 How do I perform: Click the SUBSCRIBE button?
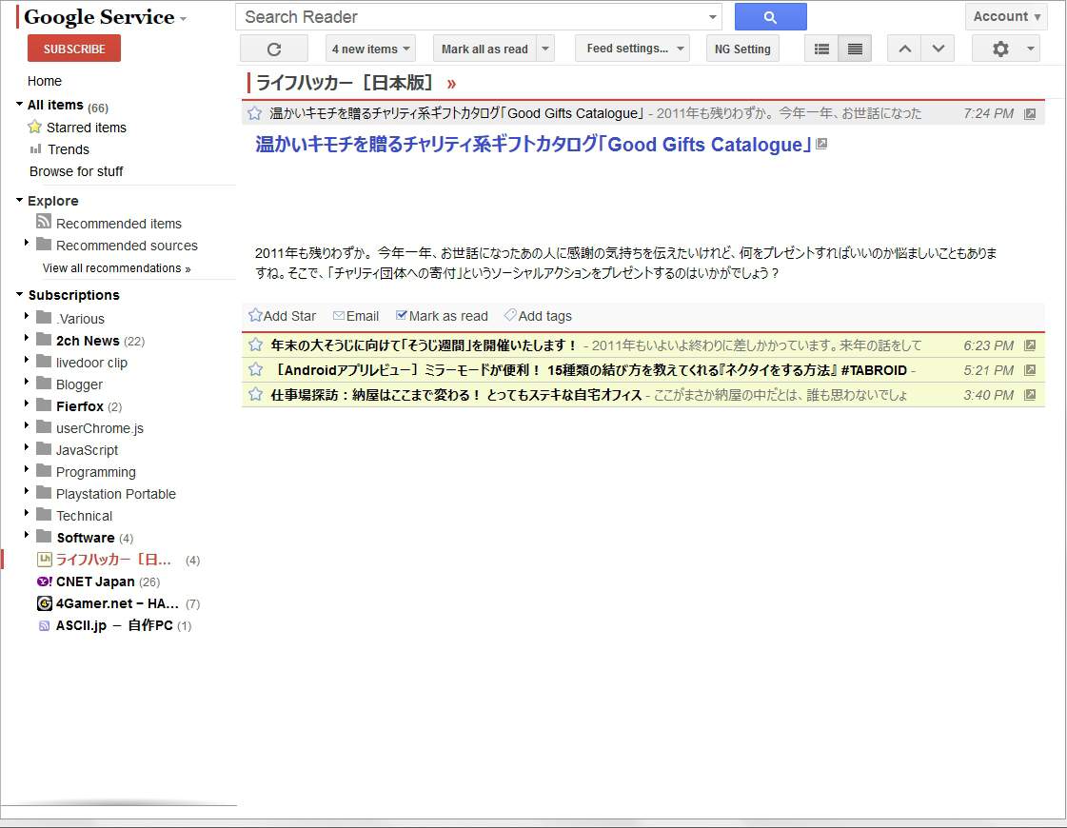coord(74,49)
